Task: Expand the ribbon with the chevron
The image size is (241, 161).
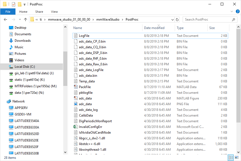Action: pyautogui.click(x=232, y=11)
